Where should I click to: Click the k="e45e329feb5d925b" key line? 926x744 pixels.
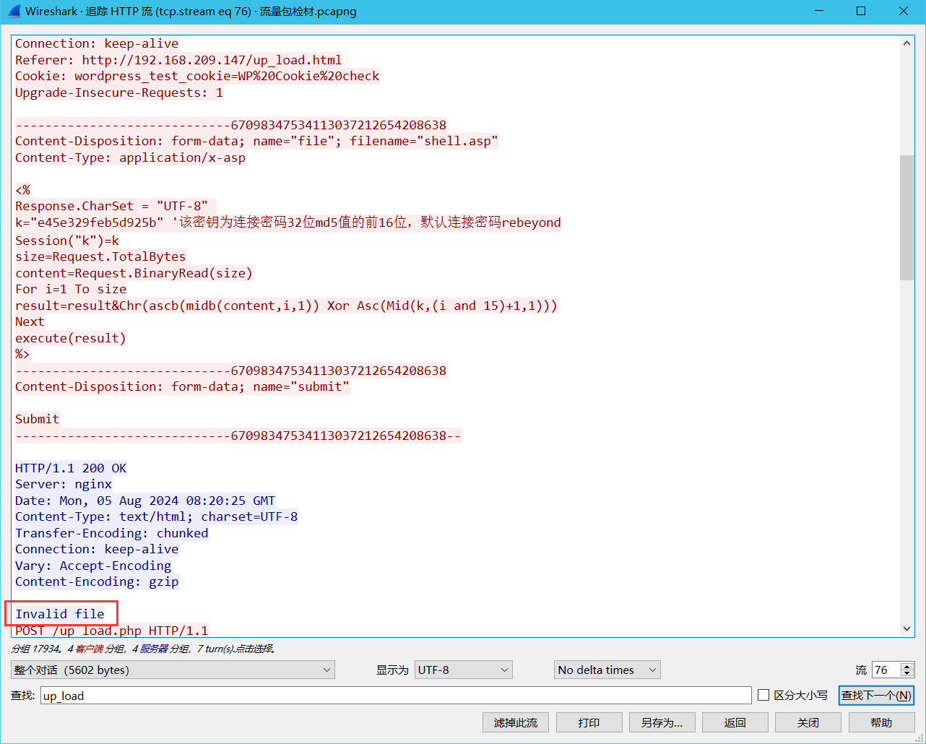point(288,222)
